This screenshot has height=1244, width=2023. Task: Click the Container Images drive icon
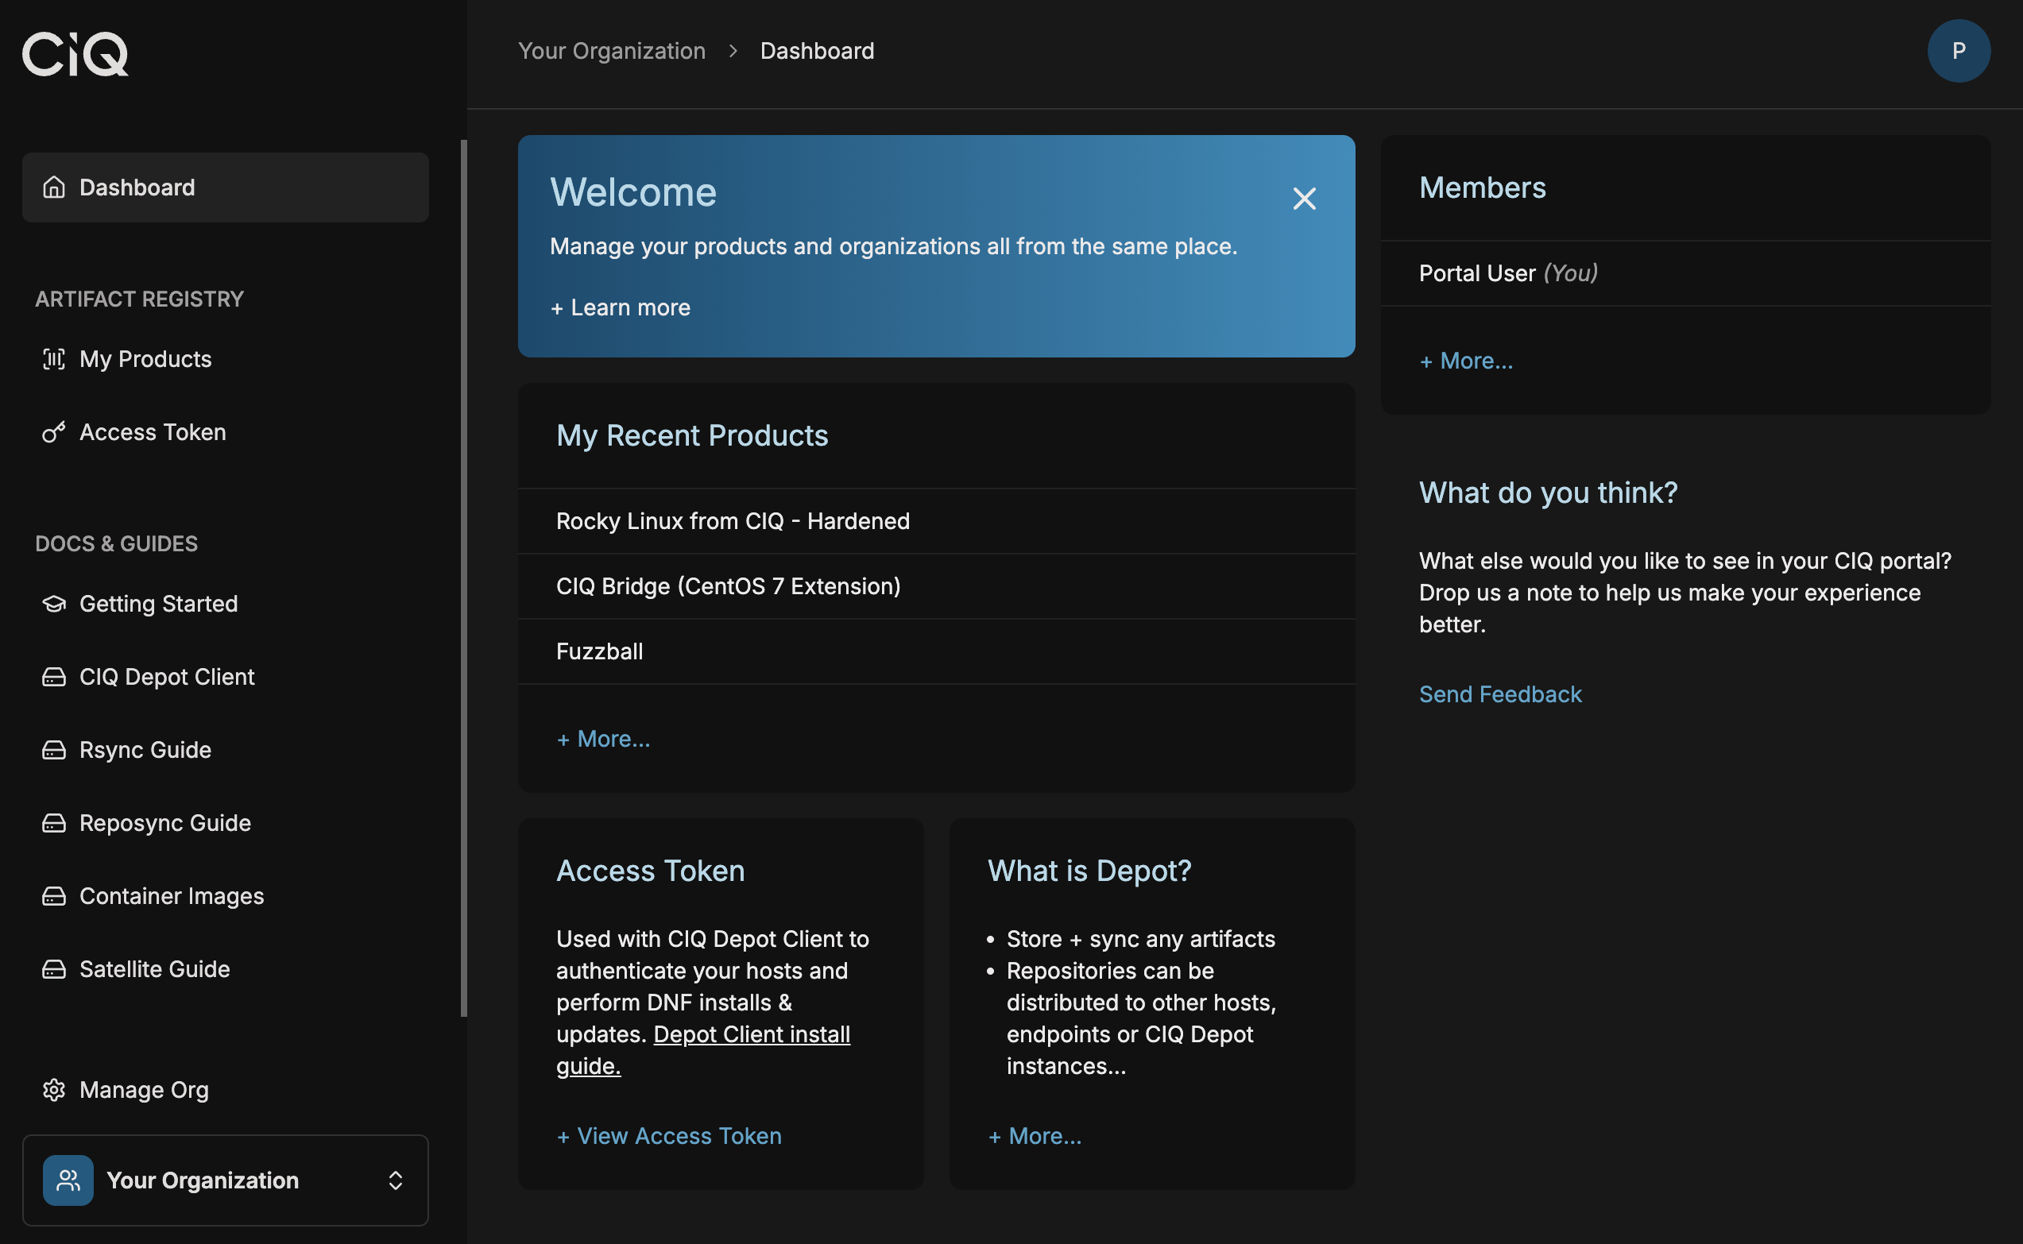click(53, 896)
